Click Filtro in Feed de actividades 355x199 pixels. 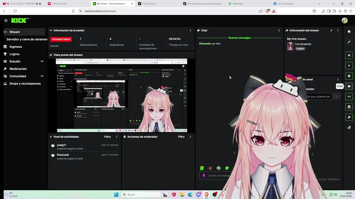(x=107, y=137)
